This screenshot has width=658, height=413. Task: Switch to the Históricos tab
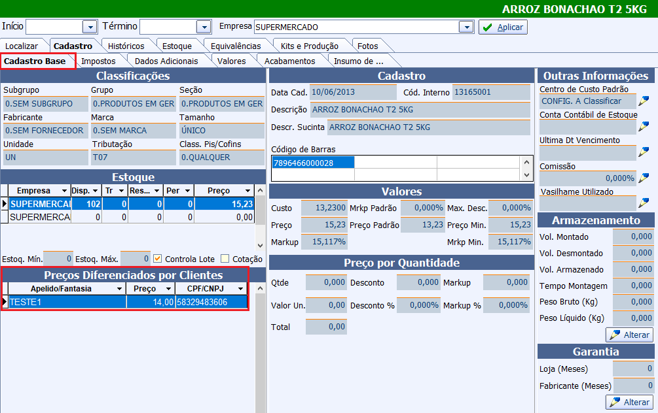[126, 46]
